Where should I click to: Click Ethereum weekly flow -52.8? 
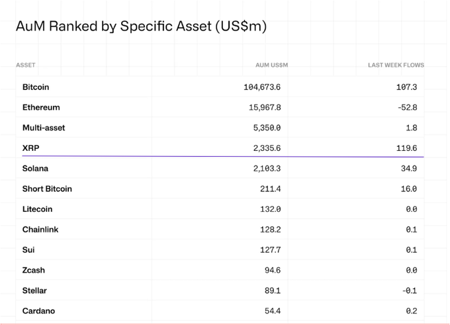pos(408,107)
